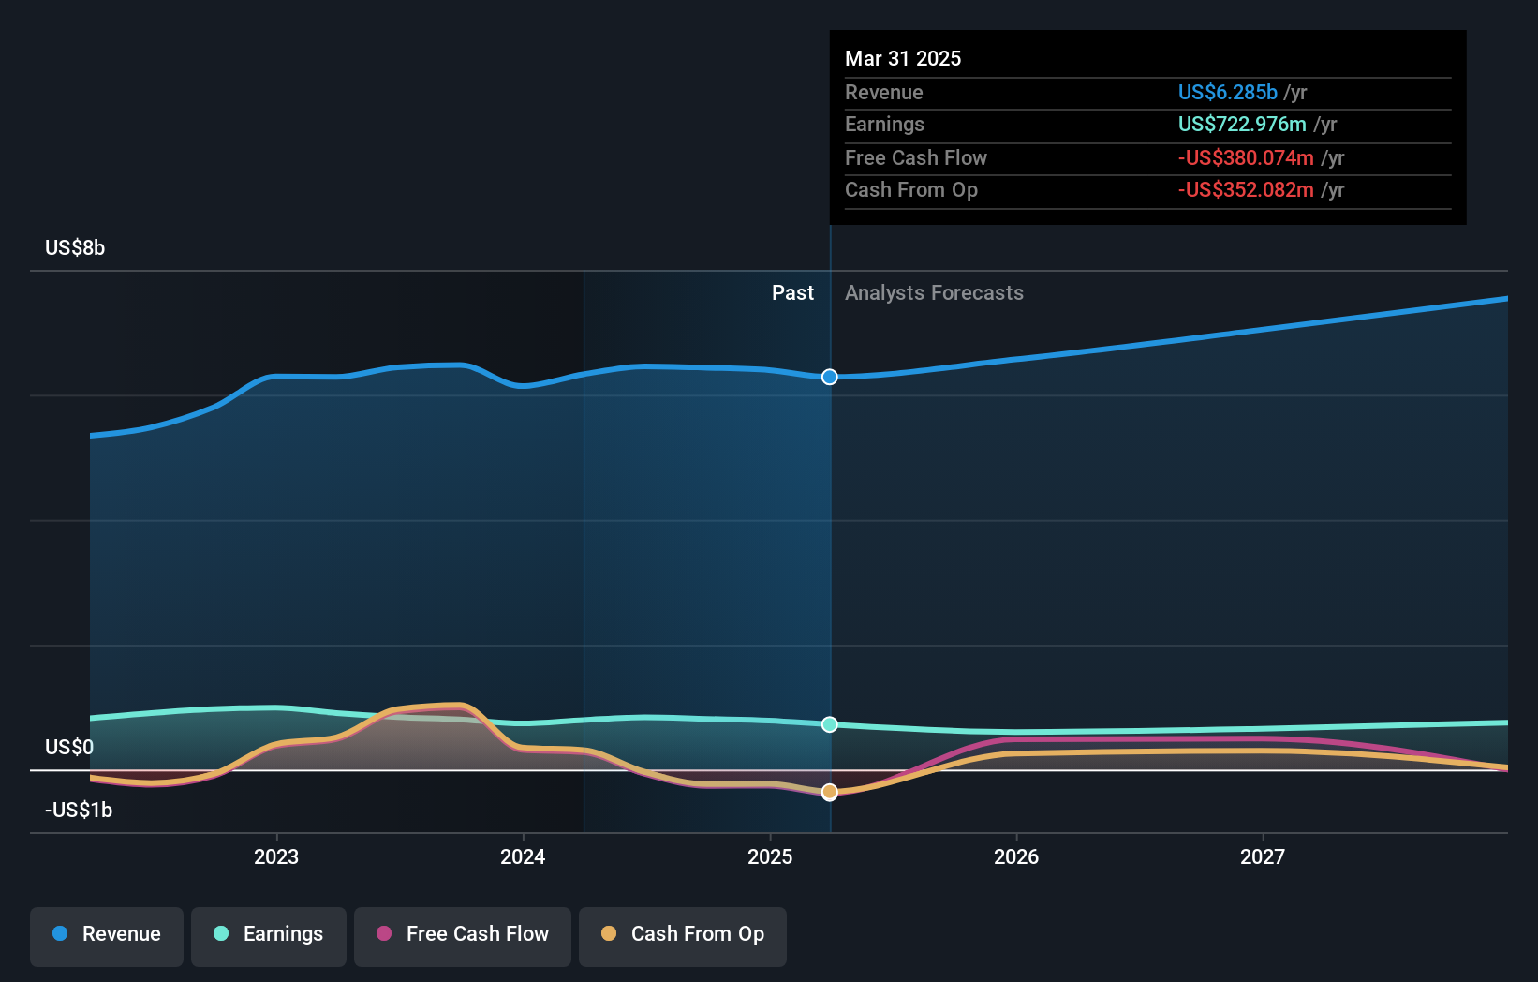Select the 2027 axis label
The image size is (1538, 982).
(1263, 856)
